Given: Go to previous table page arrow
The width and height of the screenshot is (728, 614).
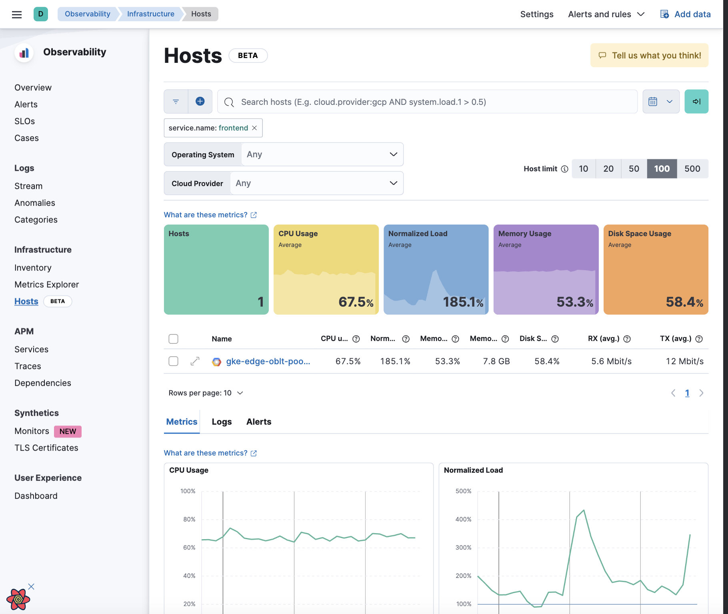Looking at the screenshot, I should tap(673, 393).
